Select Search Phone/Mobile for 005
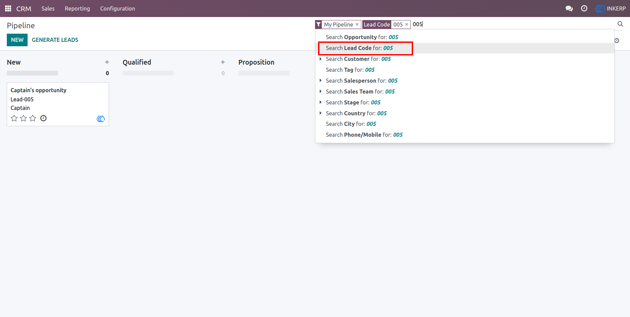This screenshot has width=630, height=317. (x=464, y=135)
